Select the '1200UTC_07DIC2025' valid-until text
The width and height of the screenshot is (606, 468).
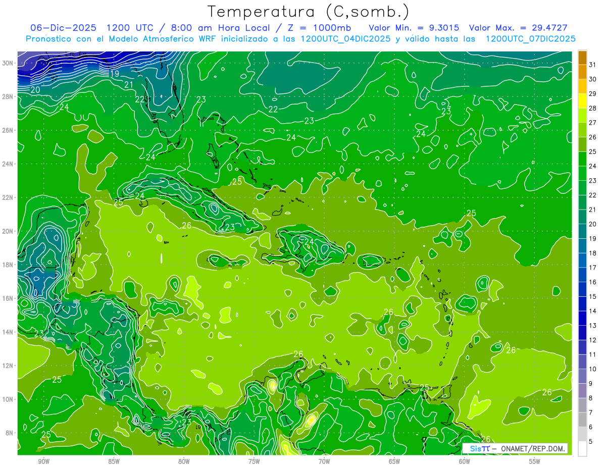click(x=530, y=39)
